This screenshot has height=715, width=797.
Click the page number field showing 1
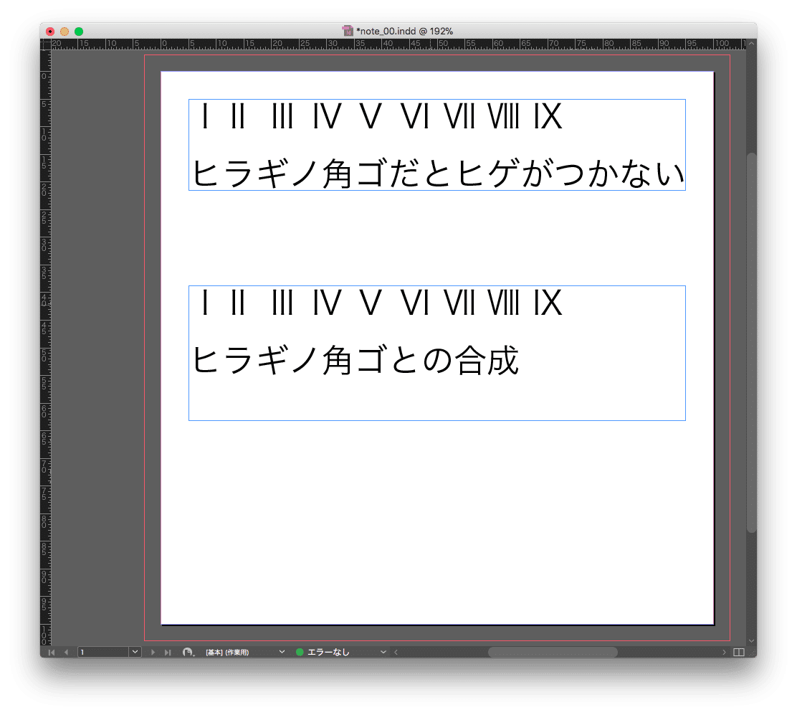[x=103, y=652]
